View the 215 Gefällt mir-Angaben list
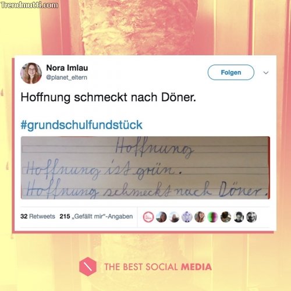 coord(96,217)
